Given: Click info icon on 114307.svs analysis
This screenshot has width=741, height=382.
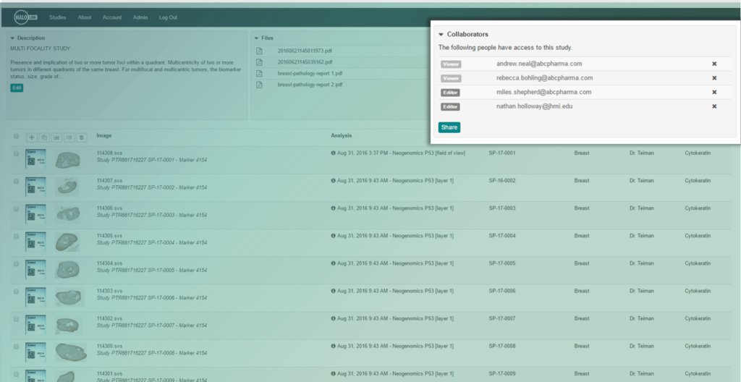Looking at the screenshot, I should pyautogui.click(x=333, y=181).
